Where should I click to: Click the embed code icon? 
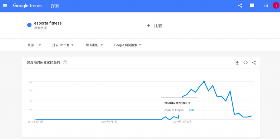tap(246, 63)
